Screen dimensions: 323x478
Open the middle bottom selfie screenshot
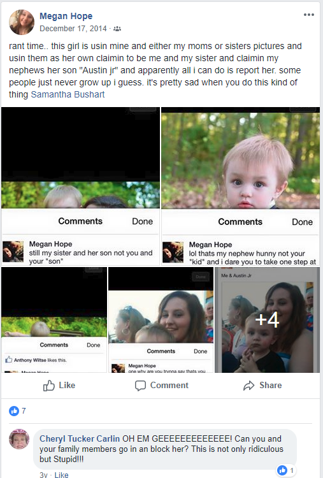[x=161, y=320]
